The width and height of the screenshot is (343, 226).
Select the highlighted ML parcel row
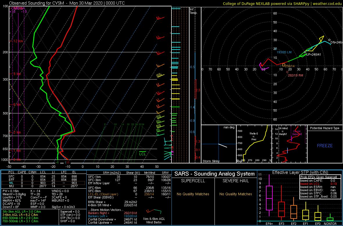(x=44, y=183)
